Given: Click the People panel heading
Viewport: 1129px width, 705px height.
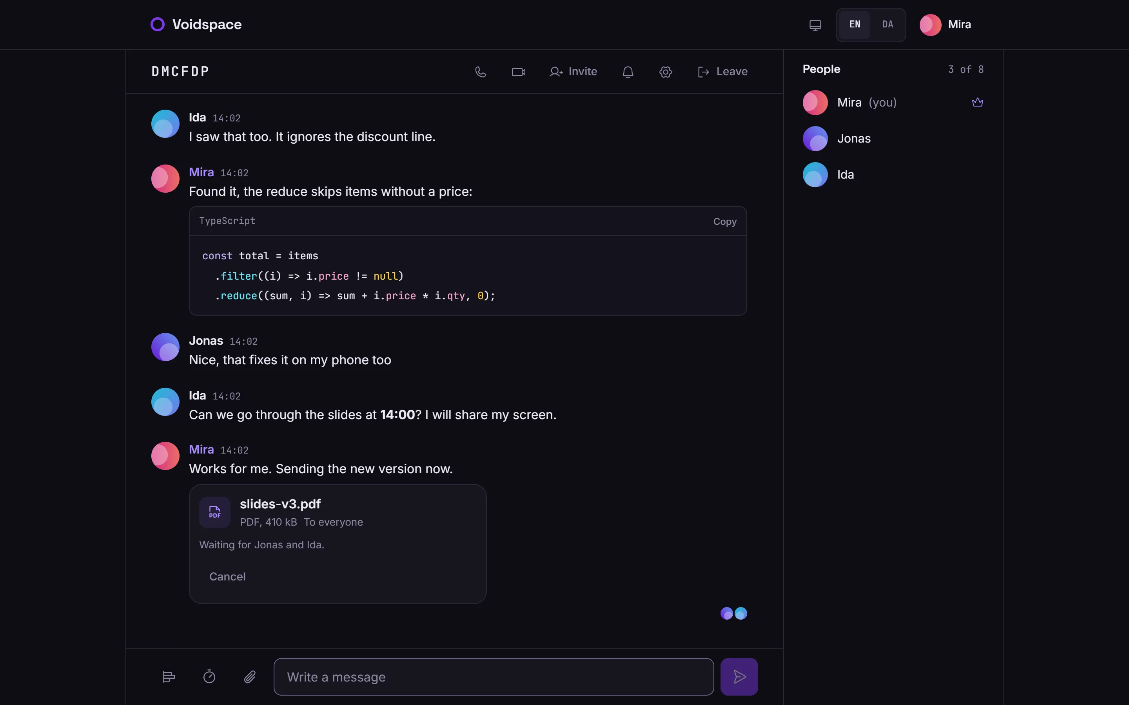Looking at the screenshot, I should (821, 69).
